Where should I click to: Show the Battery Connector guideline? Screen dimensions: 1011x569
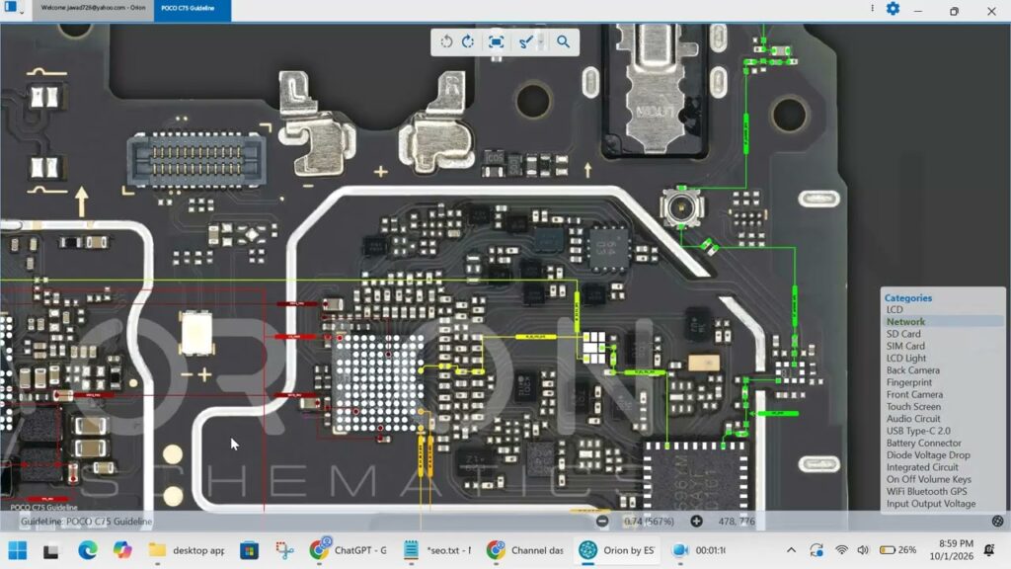(923, 444)
